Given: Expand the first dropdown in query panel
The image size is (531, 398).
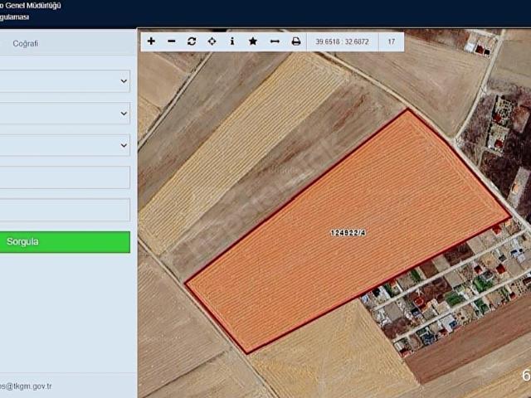Looking at the screenshot, I should click(x=65, y=80).
